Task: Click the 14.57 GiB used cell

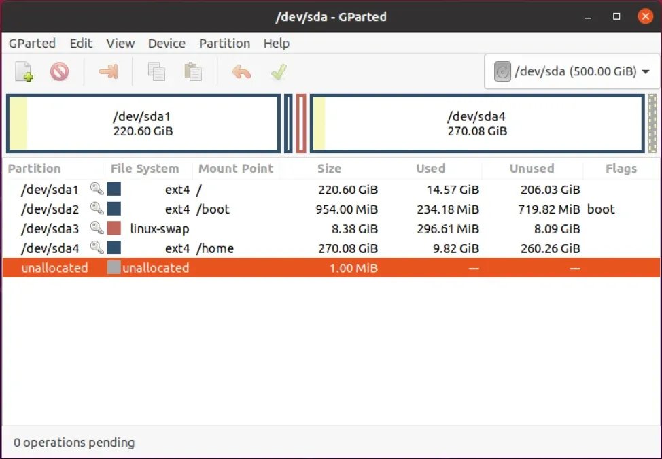Action: click(453, 190)
